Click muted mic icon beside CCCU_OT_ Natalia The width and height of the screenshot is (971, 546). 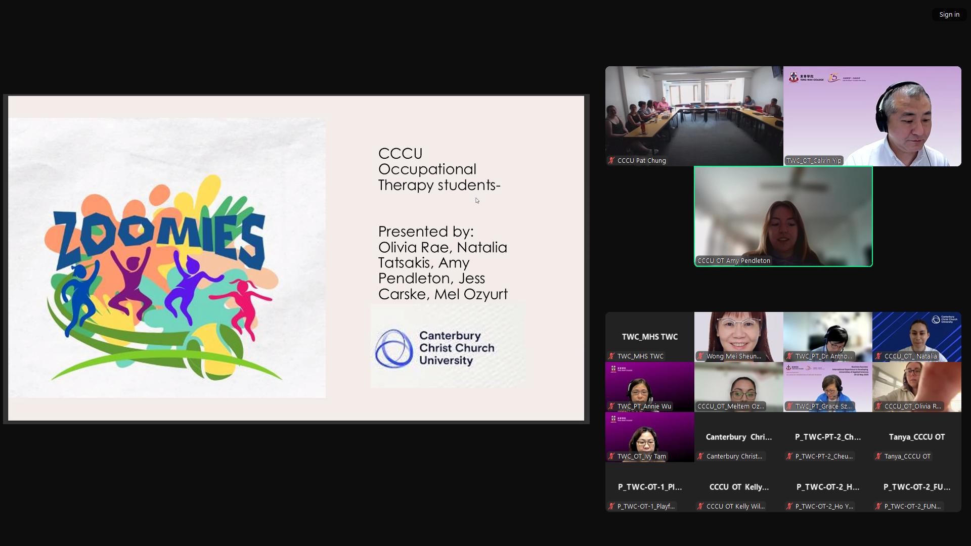pyautogui.click(x=878, y=356)
